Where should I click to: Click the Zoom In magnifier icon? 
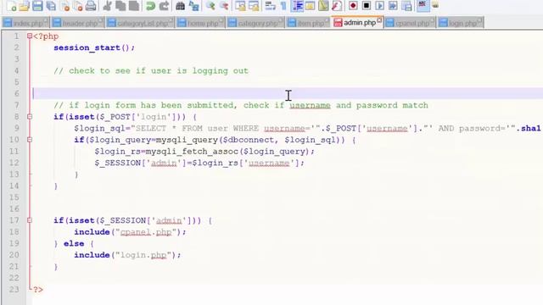pyautogui.click(x=210, y=6)
